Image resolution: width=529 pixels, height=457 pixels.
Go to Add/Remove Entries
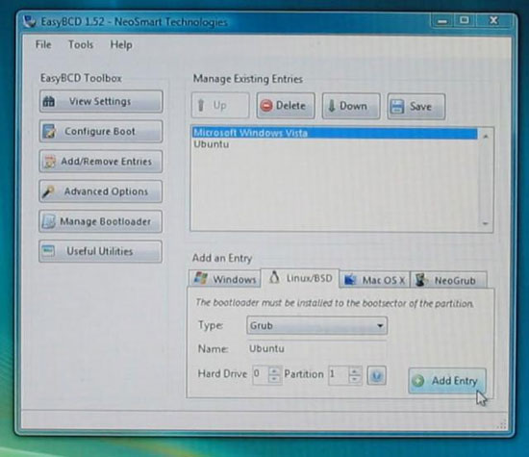coord(101,162)
